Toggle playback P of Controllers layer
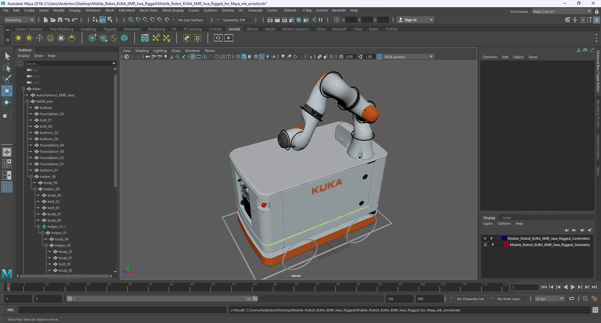This screenshot has height=323, width=601. click(491, 238)
